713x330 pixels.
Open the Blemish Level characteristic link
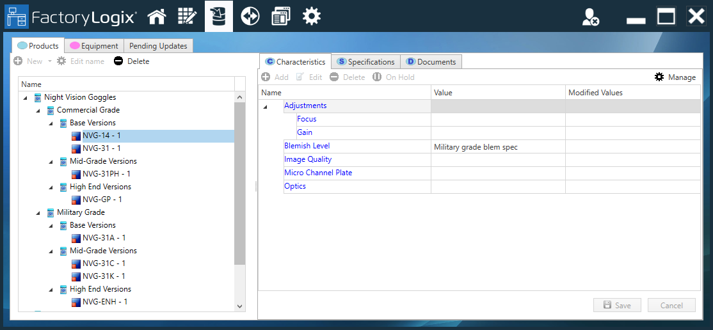click(307, 146)
